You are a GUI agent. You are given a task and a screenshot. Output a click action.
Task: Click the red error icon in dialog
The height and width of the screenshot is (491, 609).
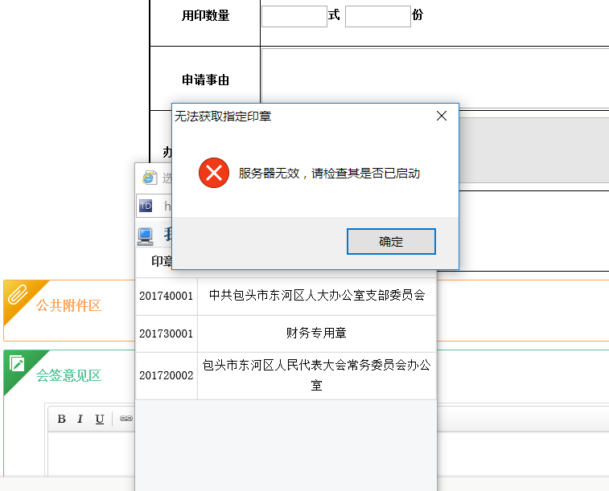(x=214, y=173)
